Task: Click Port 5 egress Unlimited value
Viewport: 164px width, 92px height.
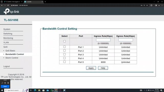Action: (126, 62)
